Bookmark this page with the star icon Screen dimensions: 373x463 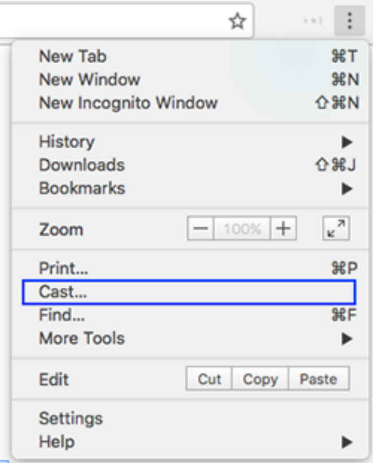coord(238,21)
